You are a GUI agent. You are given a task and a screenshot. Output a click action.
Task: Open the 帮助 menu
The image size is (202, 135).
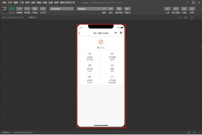(56, 3)
